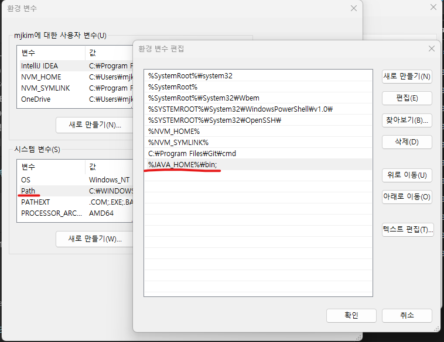
Task: Select NVM_HOME user variable row
Action: (x=76, y=77)
